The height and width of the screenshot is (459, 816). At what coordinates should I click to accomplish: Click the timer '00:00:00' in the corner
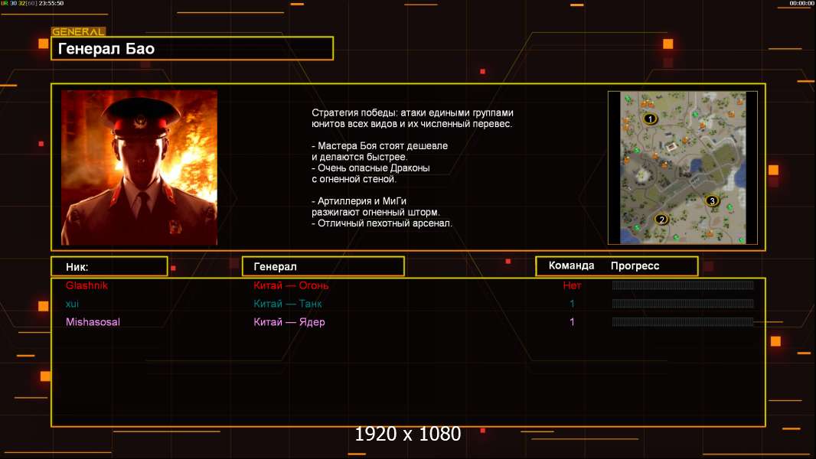point(801,3)
